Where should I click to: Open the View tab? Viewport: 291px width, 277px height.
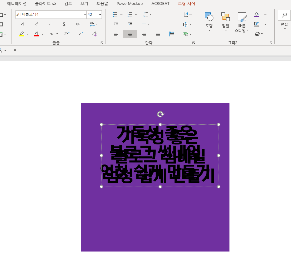[84, 4]
